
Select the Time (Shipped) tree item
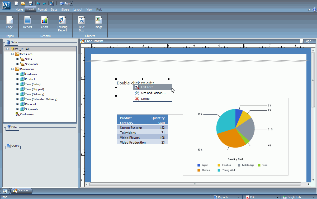(x=34, y=89)
